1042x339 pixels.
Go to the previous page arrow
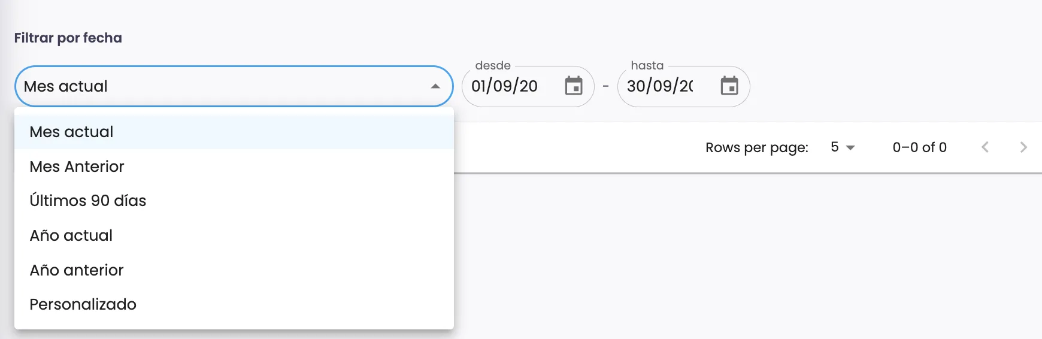(985, 147)
